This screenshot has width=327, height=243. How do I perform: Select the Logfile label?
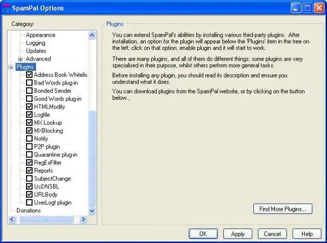coord(42,115)
